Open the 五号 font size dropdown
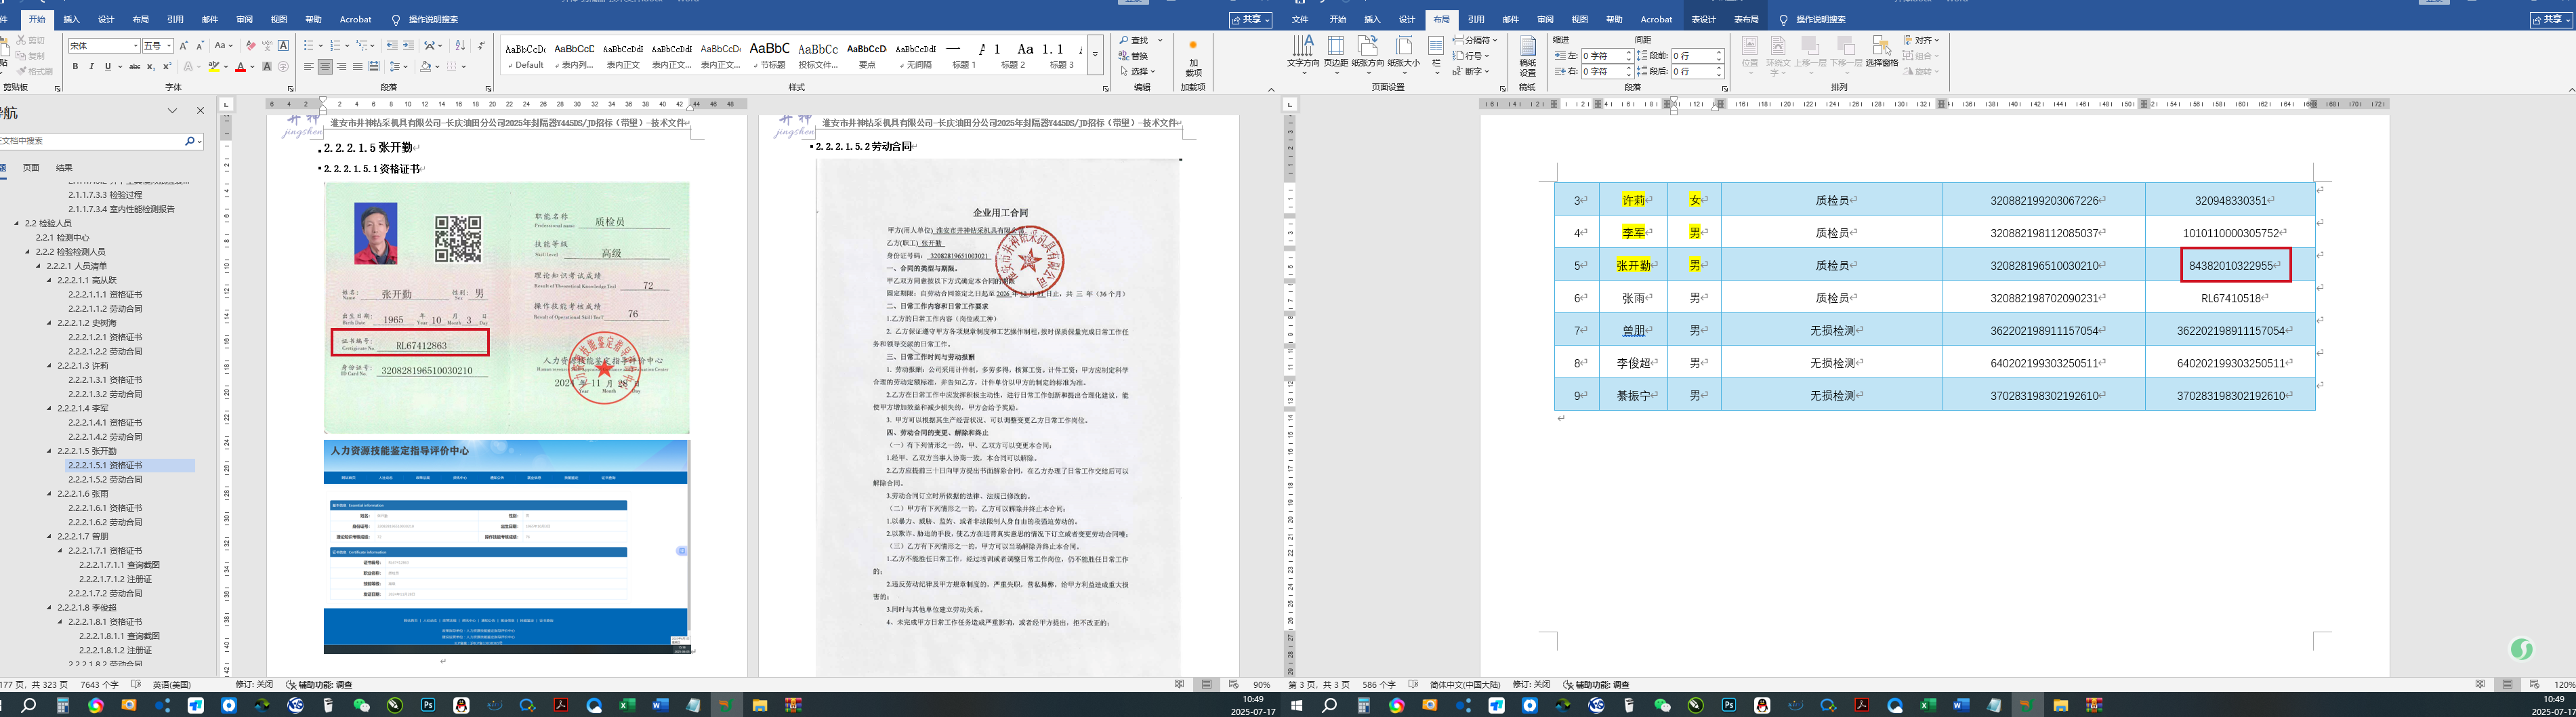The height and width of the screenshot is (717, 2576). coord(169,46)
